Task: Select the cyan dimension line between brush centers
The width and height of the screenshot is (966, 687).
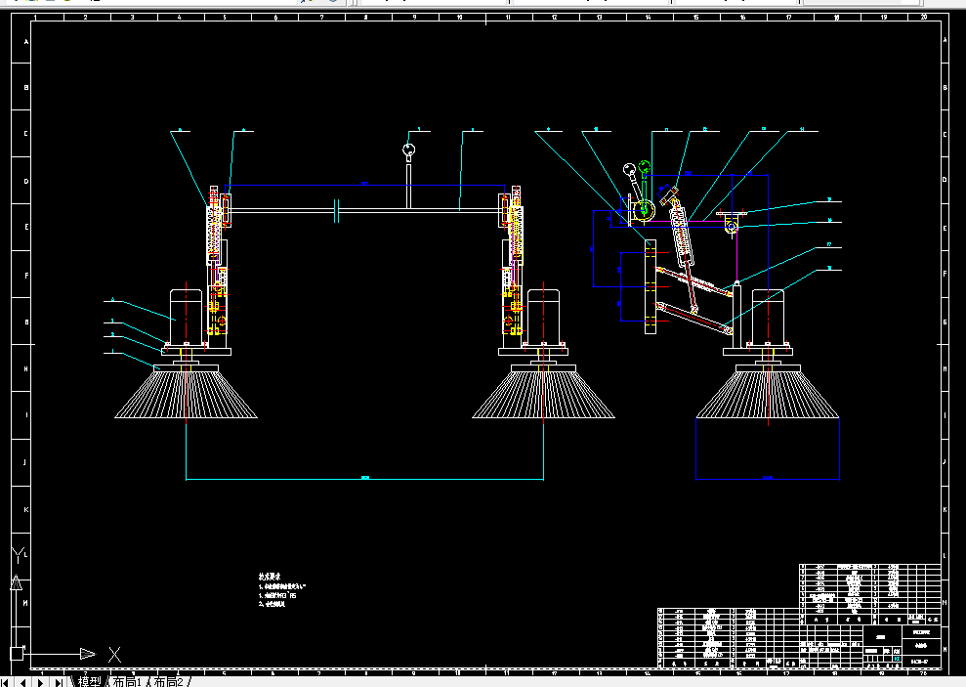Action: click(364, 479)
